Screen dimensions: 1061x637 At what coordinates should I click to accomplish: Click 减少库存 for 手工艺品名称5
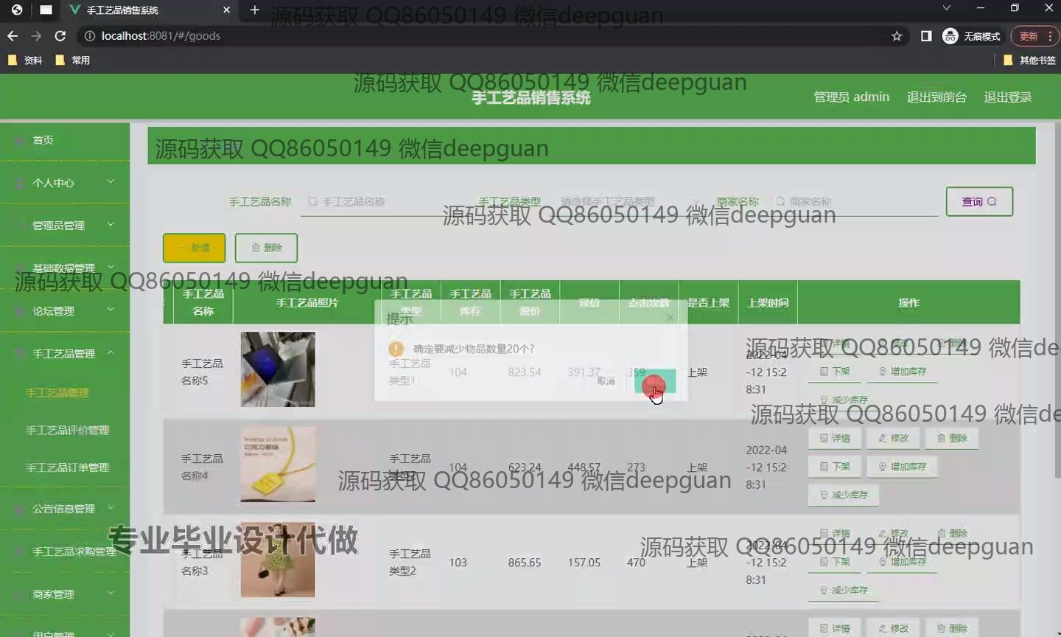[x=844, y=400]
